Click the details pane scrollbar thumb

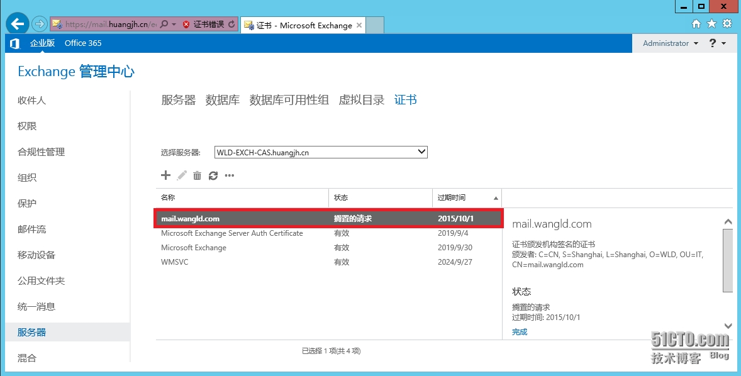[728, 261]
